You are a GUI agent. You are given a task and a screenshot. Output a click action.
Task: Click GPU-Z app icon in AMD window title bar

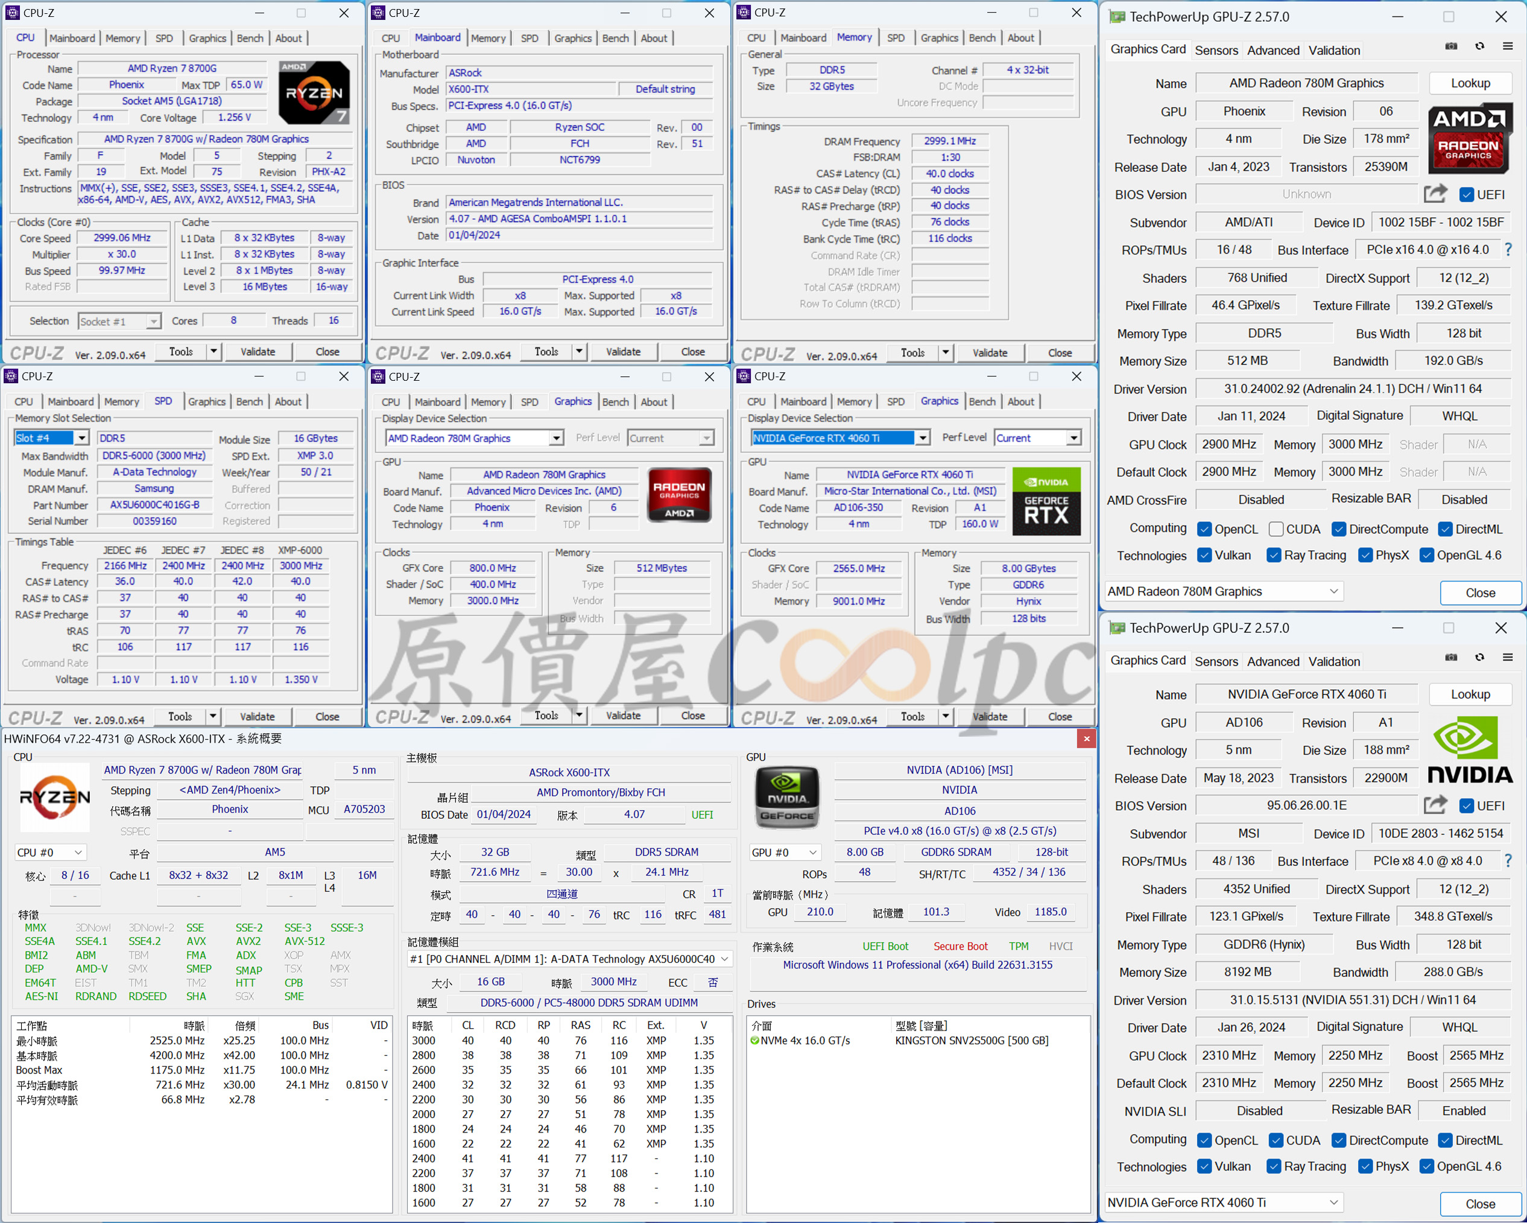pos(1117,16)
